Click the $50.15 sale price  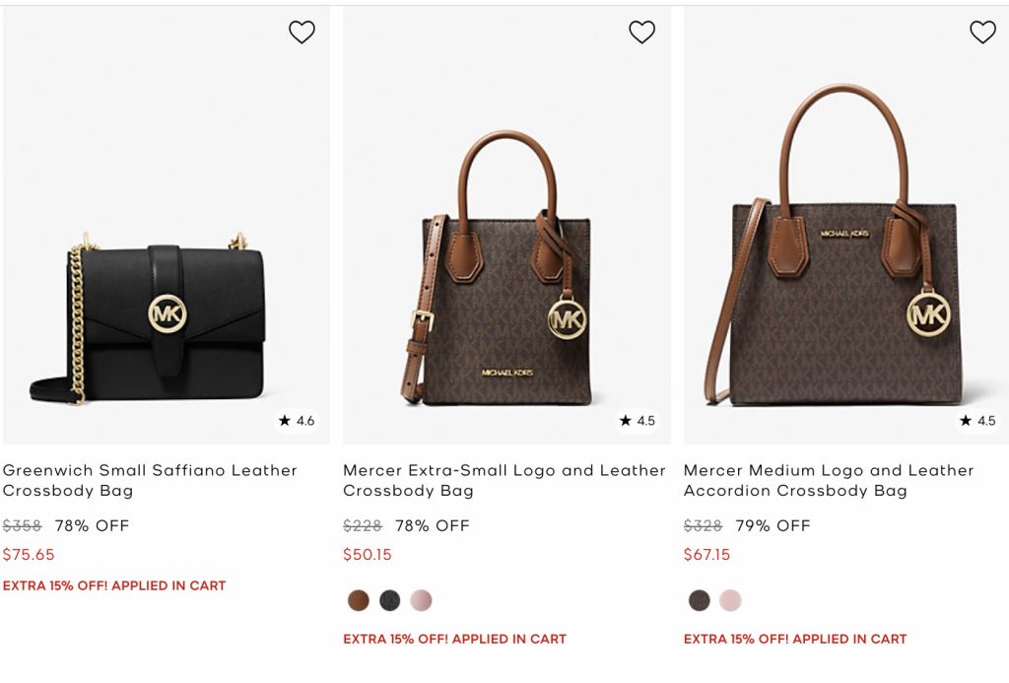368,555
